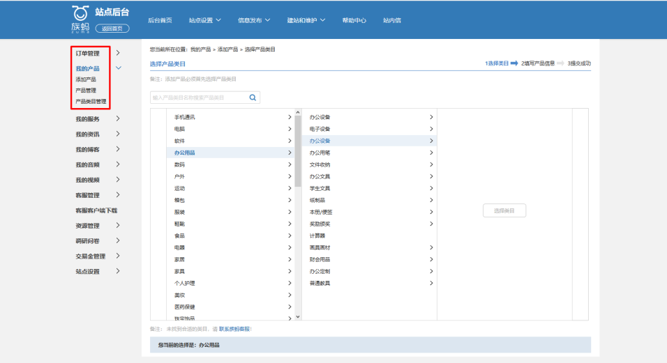Open the 建站和维护 dropdown menu
667x363 pixels.
pyautogui.click(x=306, y=20)
